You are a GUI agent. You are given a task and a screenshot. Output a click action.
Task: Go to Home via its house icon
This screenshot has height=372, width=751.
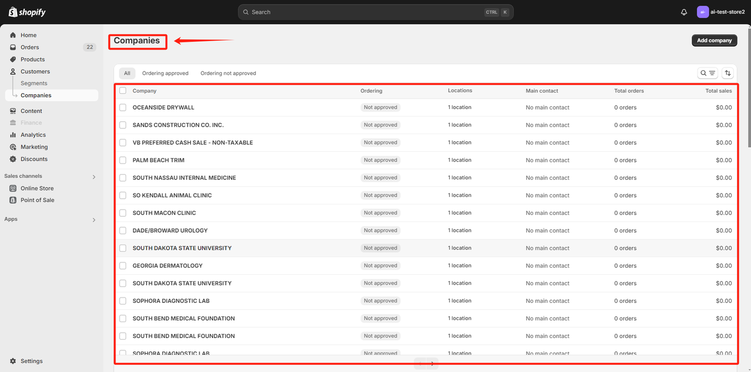(13, 35)
